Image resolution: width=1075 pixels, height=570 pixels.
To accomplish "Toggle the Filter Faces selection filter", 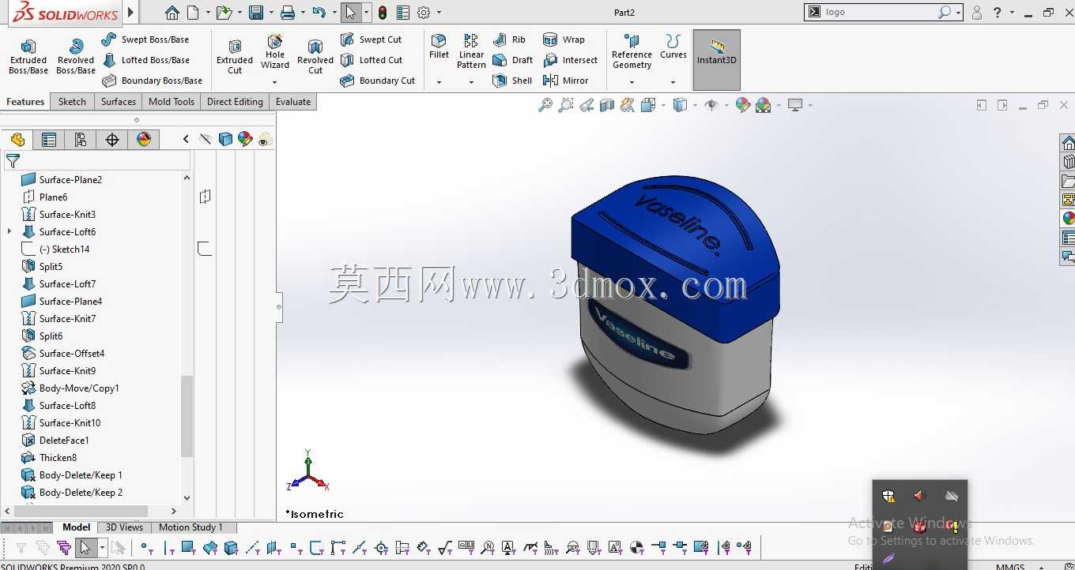I will coord(188,547).
